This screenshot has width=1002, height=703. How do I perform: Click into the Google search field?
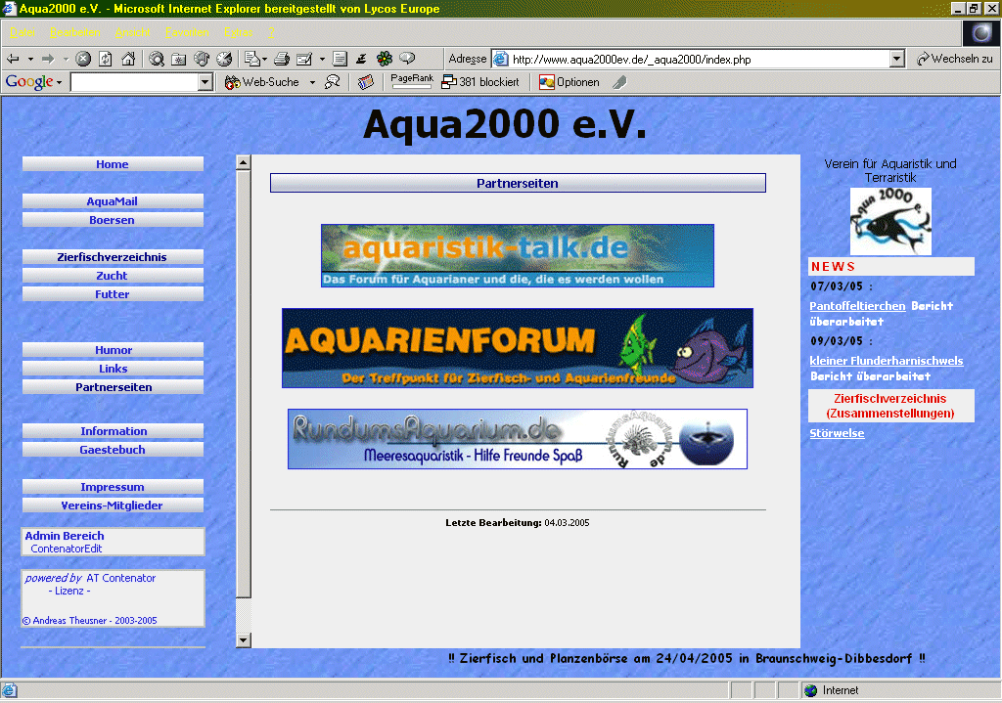coord(135,82)
